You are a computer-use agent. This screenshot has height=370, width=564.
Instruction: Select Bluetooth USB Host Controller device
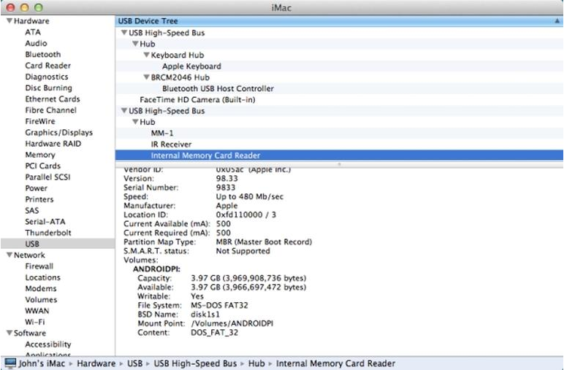218,88
